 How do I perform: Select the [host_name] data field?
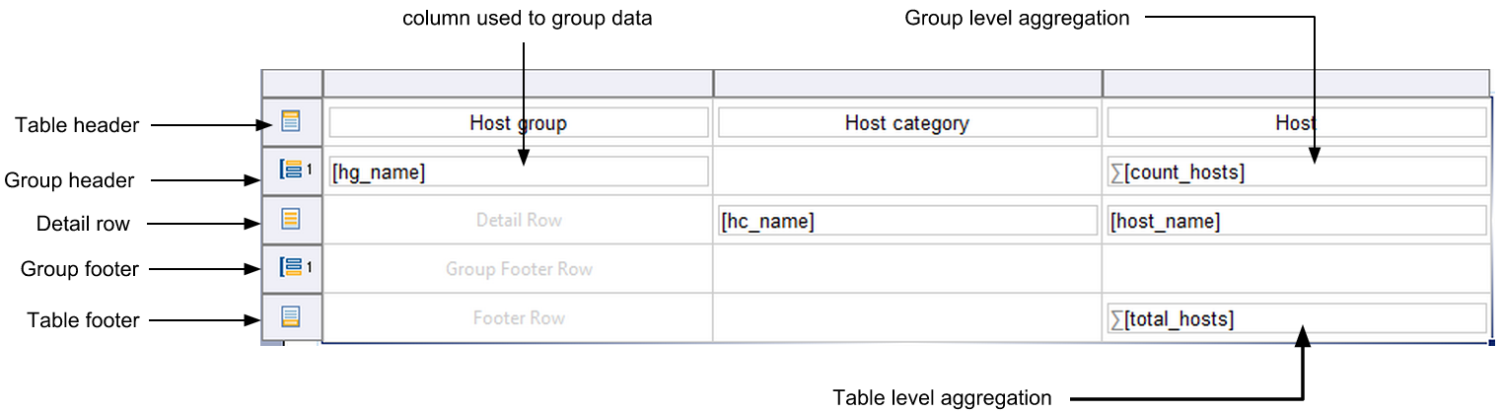(x=1295, y=221)
